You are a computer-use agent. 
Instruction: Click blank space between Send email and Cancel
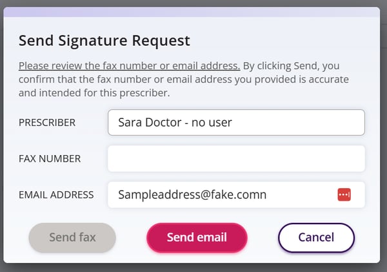(263, 237)
